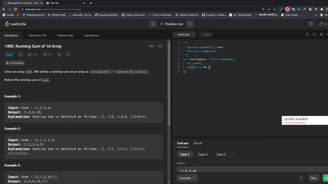This screenshot has height=184, width=328.
Task: Open the Solutions tab
Action: click(65, 35)
